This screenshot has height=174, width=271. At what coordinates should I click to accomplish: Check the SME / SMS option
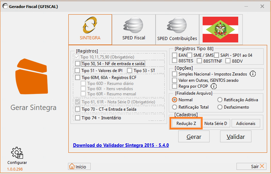click(190, 55)
